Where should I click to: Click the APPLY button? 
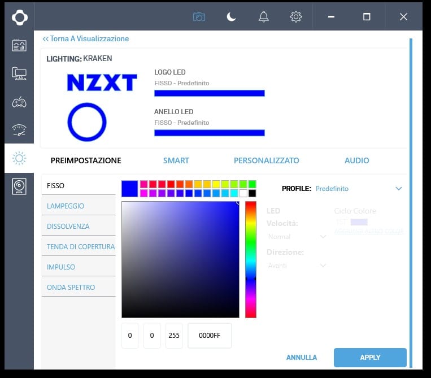pyautogui.click(x=370, y=358)
